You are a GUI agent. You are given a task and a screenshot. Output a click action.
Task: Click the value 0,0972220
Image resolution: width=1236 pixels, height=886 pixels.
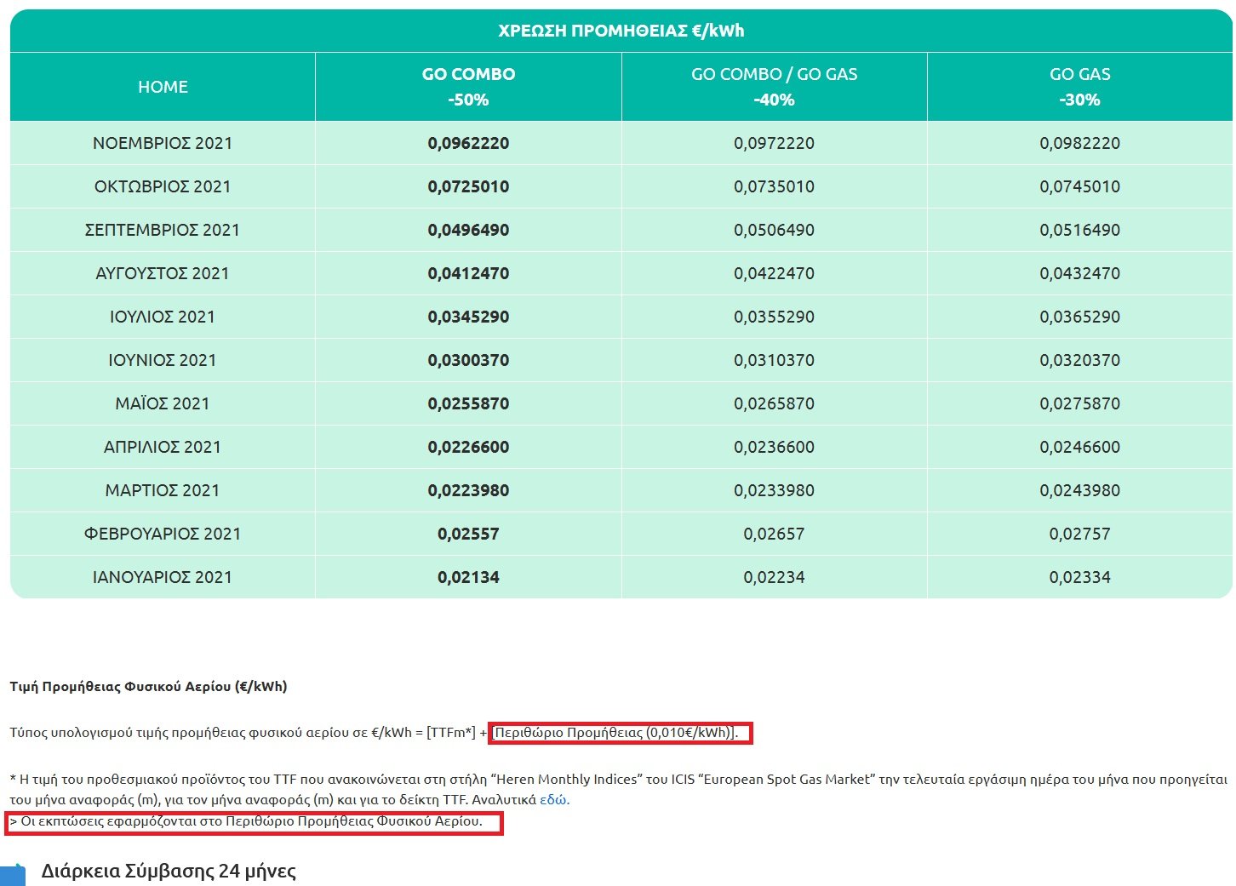pyautogui.click(x=774, y=143)
